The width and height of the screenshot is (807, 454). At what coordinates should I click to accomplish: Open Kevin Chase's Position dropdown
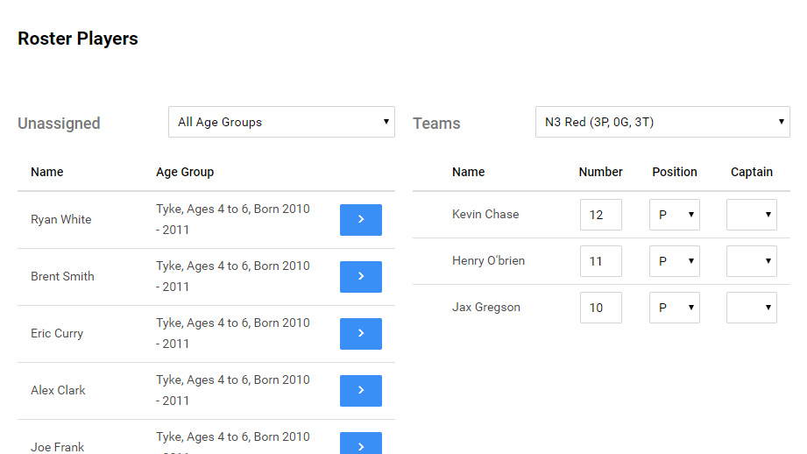pos(674,215)
